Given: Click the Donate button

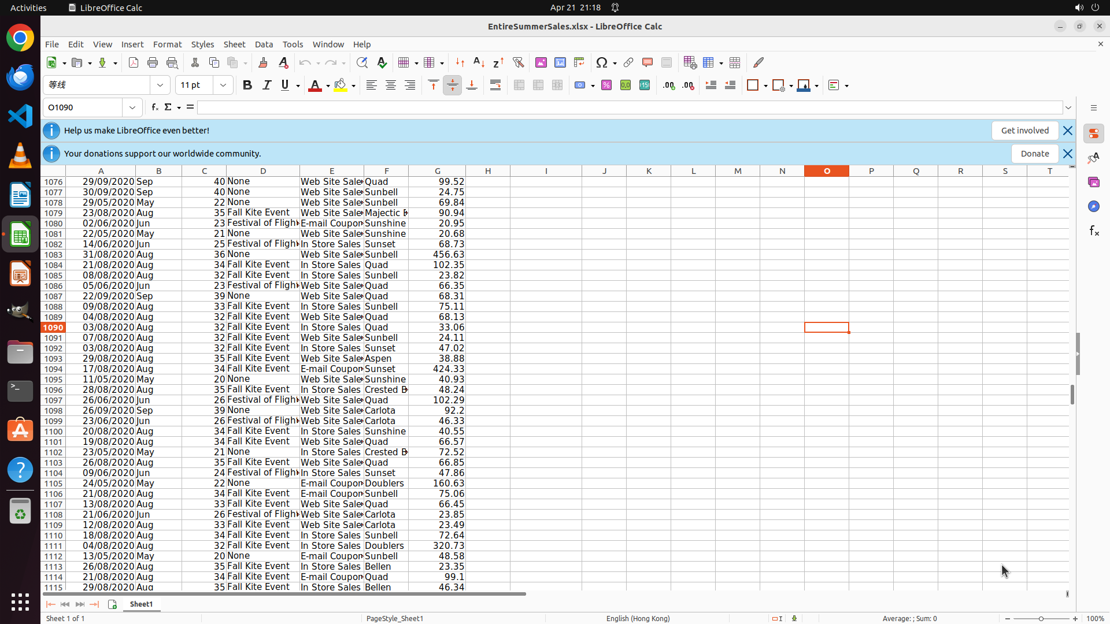Looking at the screenshot, I should pos(1034,154).
